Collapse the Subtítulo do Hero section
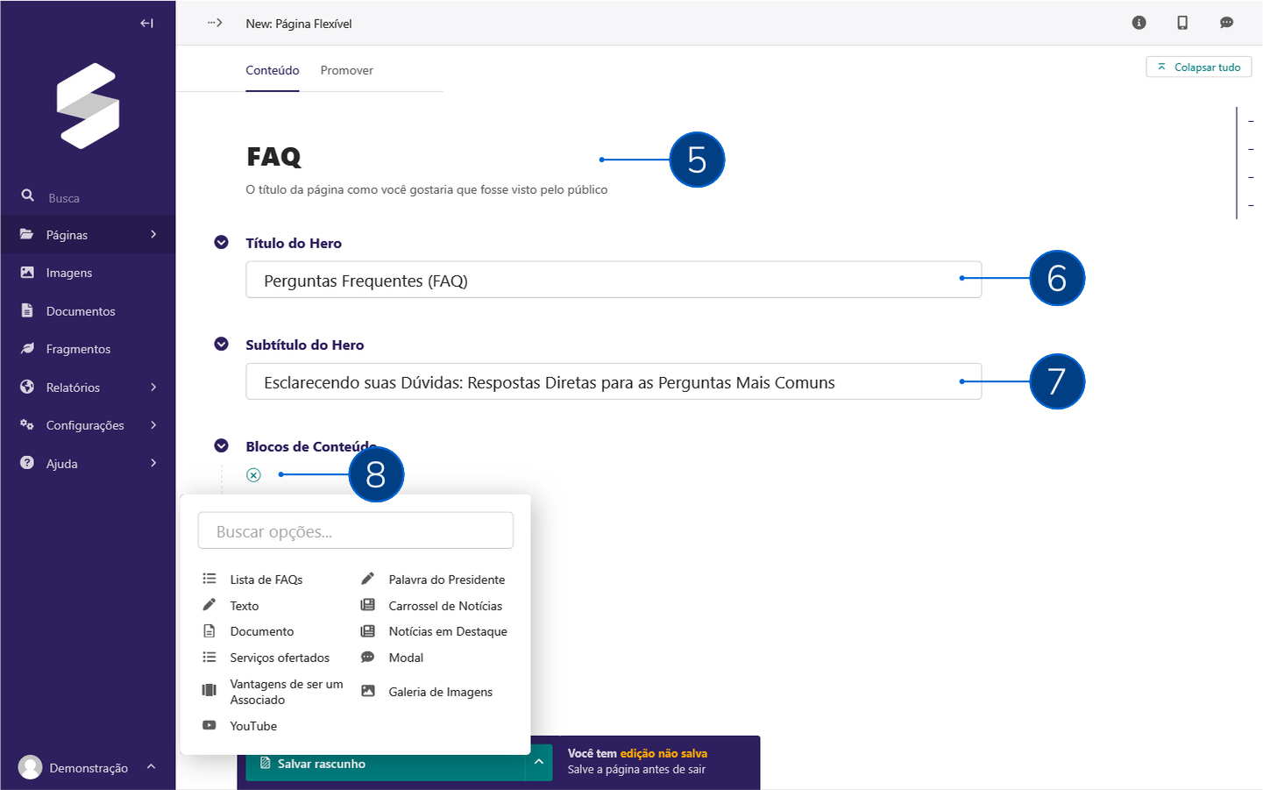Viewport: 1263px width, 790px height. [x=222, y=345]
